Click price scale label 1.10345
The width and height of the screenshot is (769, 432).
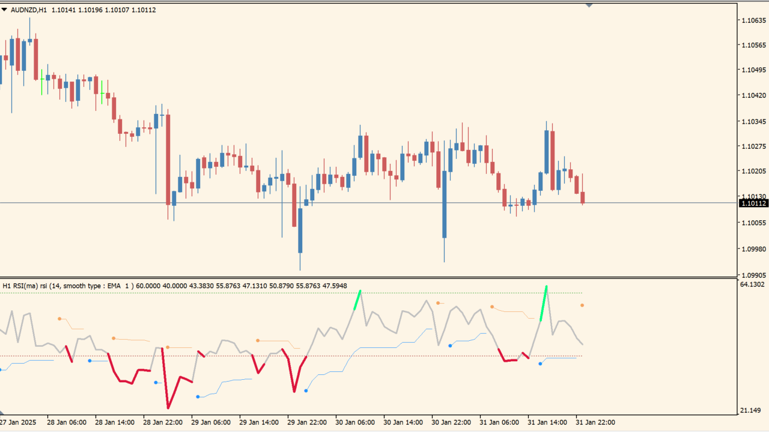click(753, 121)
